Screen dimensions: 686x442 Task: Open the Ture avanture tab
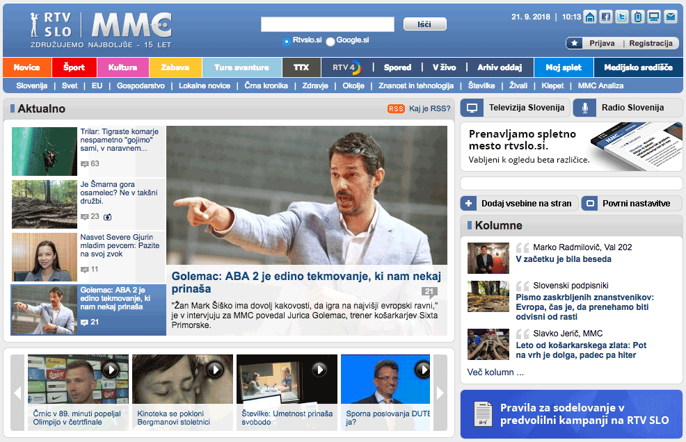coord(242,67)
